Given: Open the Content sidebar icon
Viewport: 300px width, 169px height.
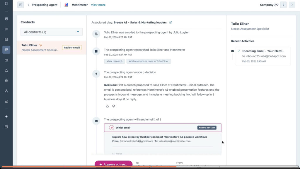Looking at the screenshot, I should [x=6, y=40].
